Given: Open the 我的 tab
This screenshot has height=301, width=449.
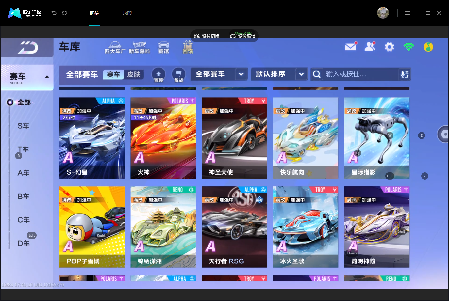Looking at the screenshot, I should pyautogui.click(x=127, y=13).
